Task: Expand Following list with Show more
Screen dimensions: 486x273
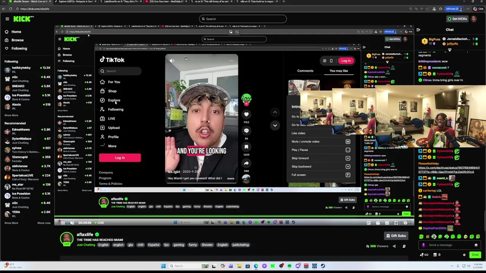Action: 11,115
